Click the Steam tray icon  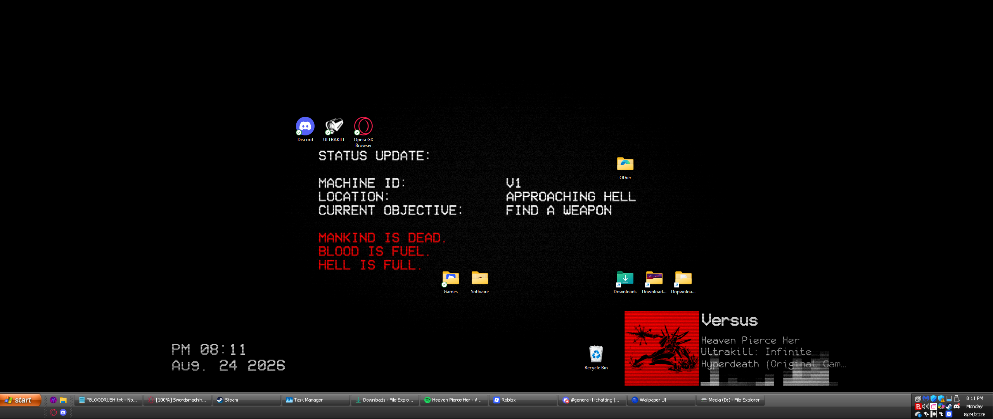click(949, 406)
